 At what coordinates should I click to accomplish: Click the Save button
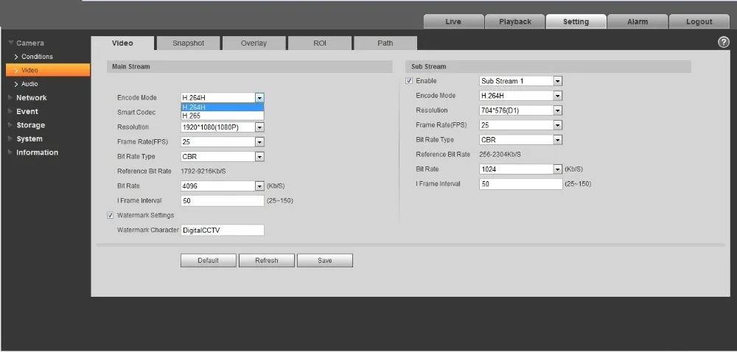[x=325, y=261]
